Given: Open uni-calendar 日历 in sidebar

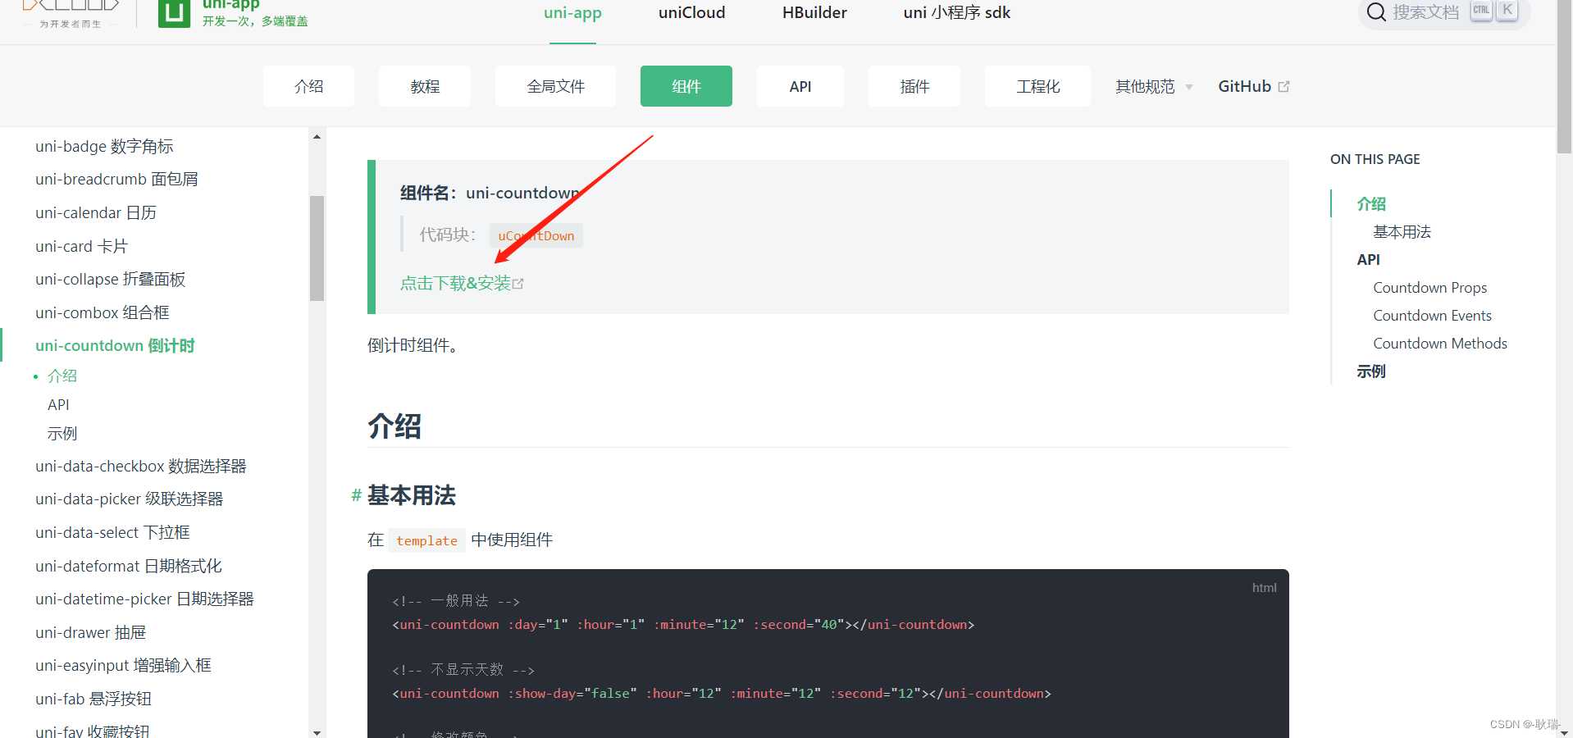Looking at the screenshot, I should pyautogui.click(x=96, y=212).
